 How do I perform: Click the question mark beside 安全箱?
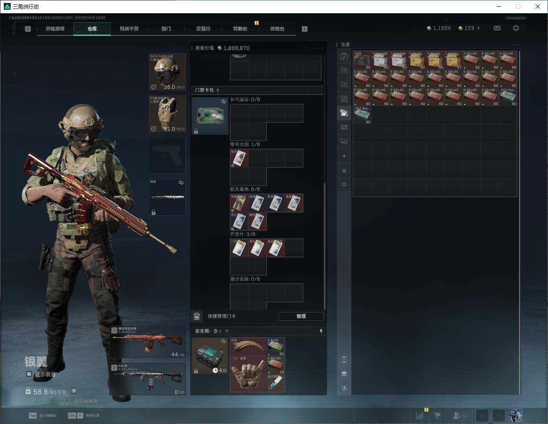coord(227,331)
